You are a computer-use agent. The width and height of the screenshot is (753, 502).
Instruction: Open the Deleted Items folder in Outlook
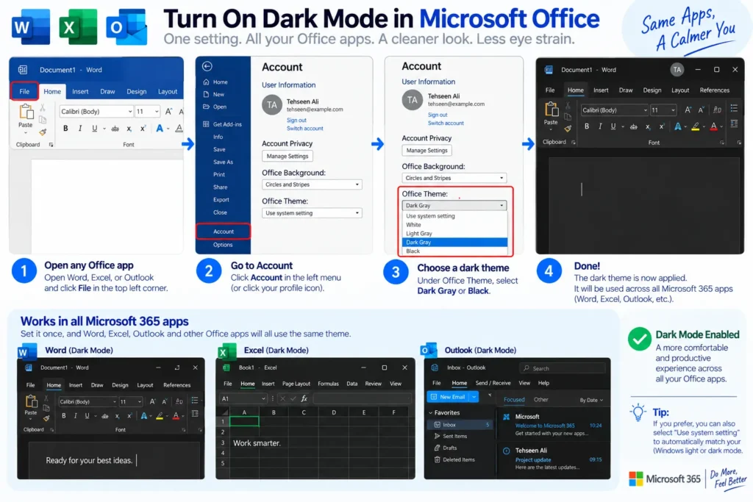[454, 459]
